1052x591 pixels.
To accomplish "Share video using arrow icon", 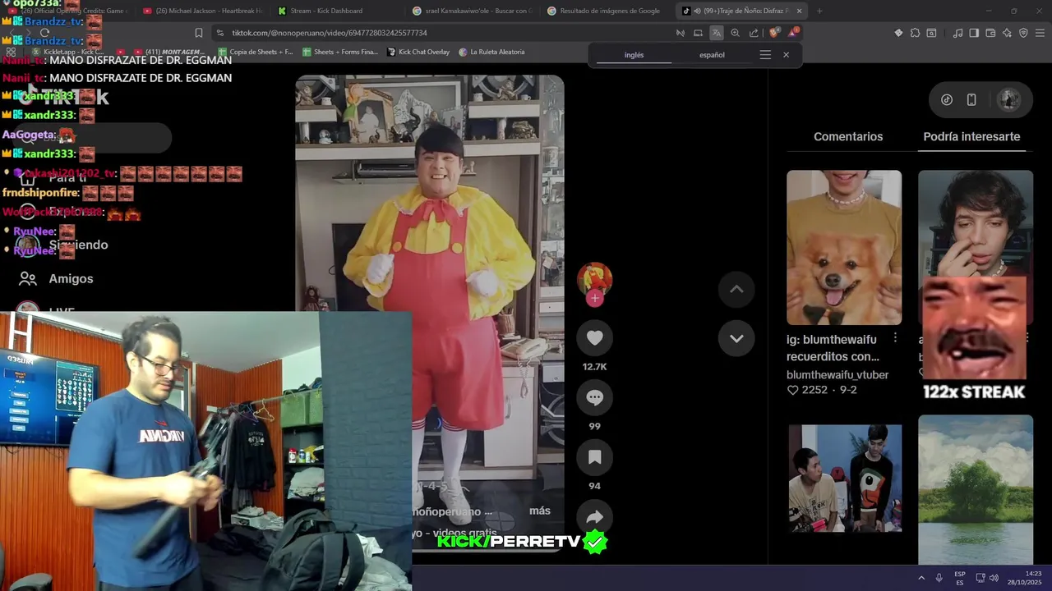I will 595,517.
